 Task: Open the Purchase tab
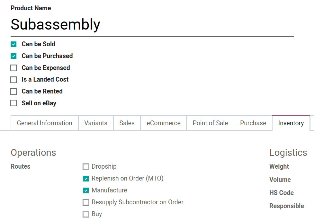(253, 123)
